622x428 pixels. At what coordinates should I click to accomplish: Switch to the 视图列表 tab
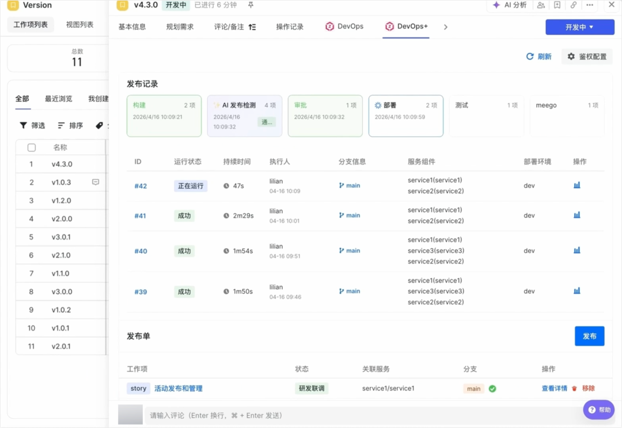pyautogui.click(x=79, y=25)
